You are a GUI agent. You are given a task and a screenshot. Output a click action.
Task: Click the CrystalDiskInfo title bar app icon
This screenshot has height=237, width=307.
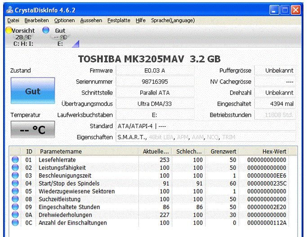(9, 9)
